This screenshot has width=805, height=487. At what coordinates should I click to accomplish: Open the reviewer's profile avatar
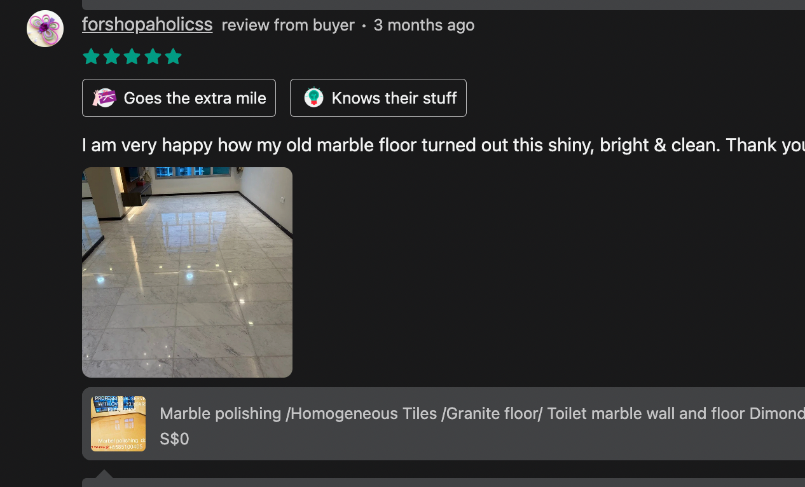click(45, 28)
